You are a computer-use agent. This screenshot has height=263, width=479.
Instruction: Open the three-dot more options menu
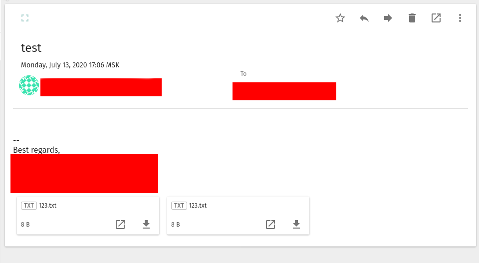pyautogui.click(x=460, y=18)
